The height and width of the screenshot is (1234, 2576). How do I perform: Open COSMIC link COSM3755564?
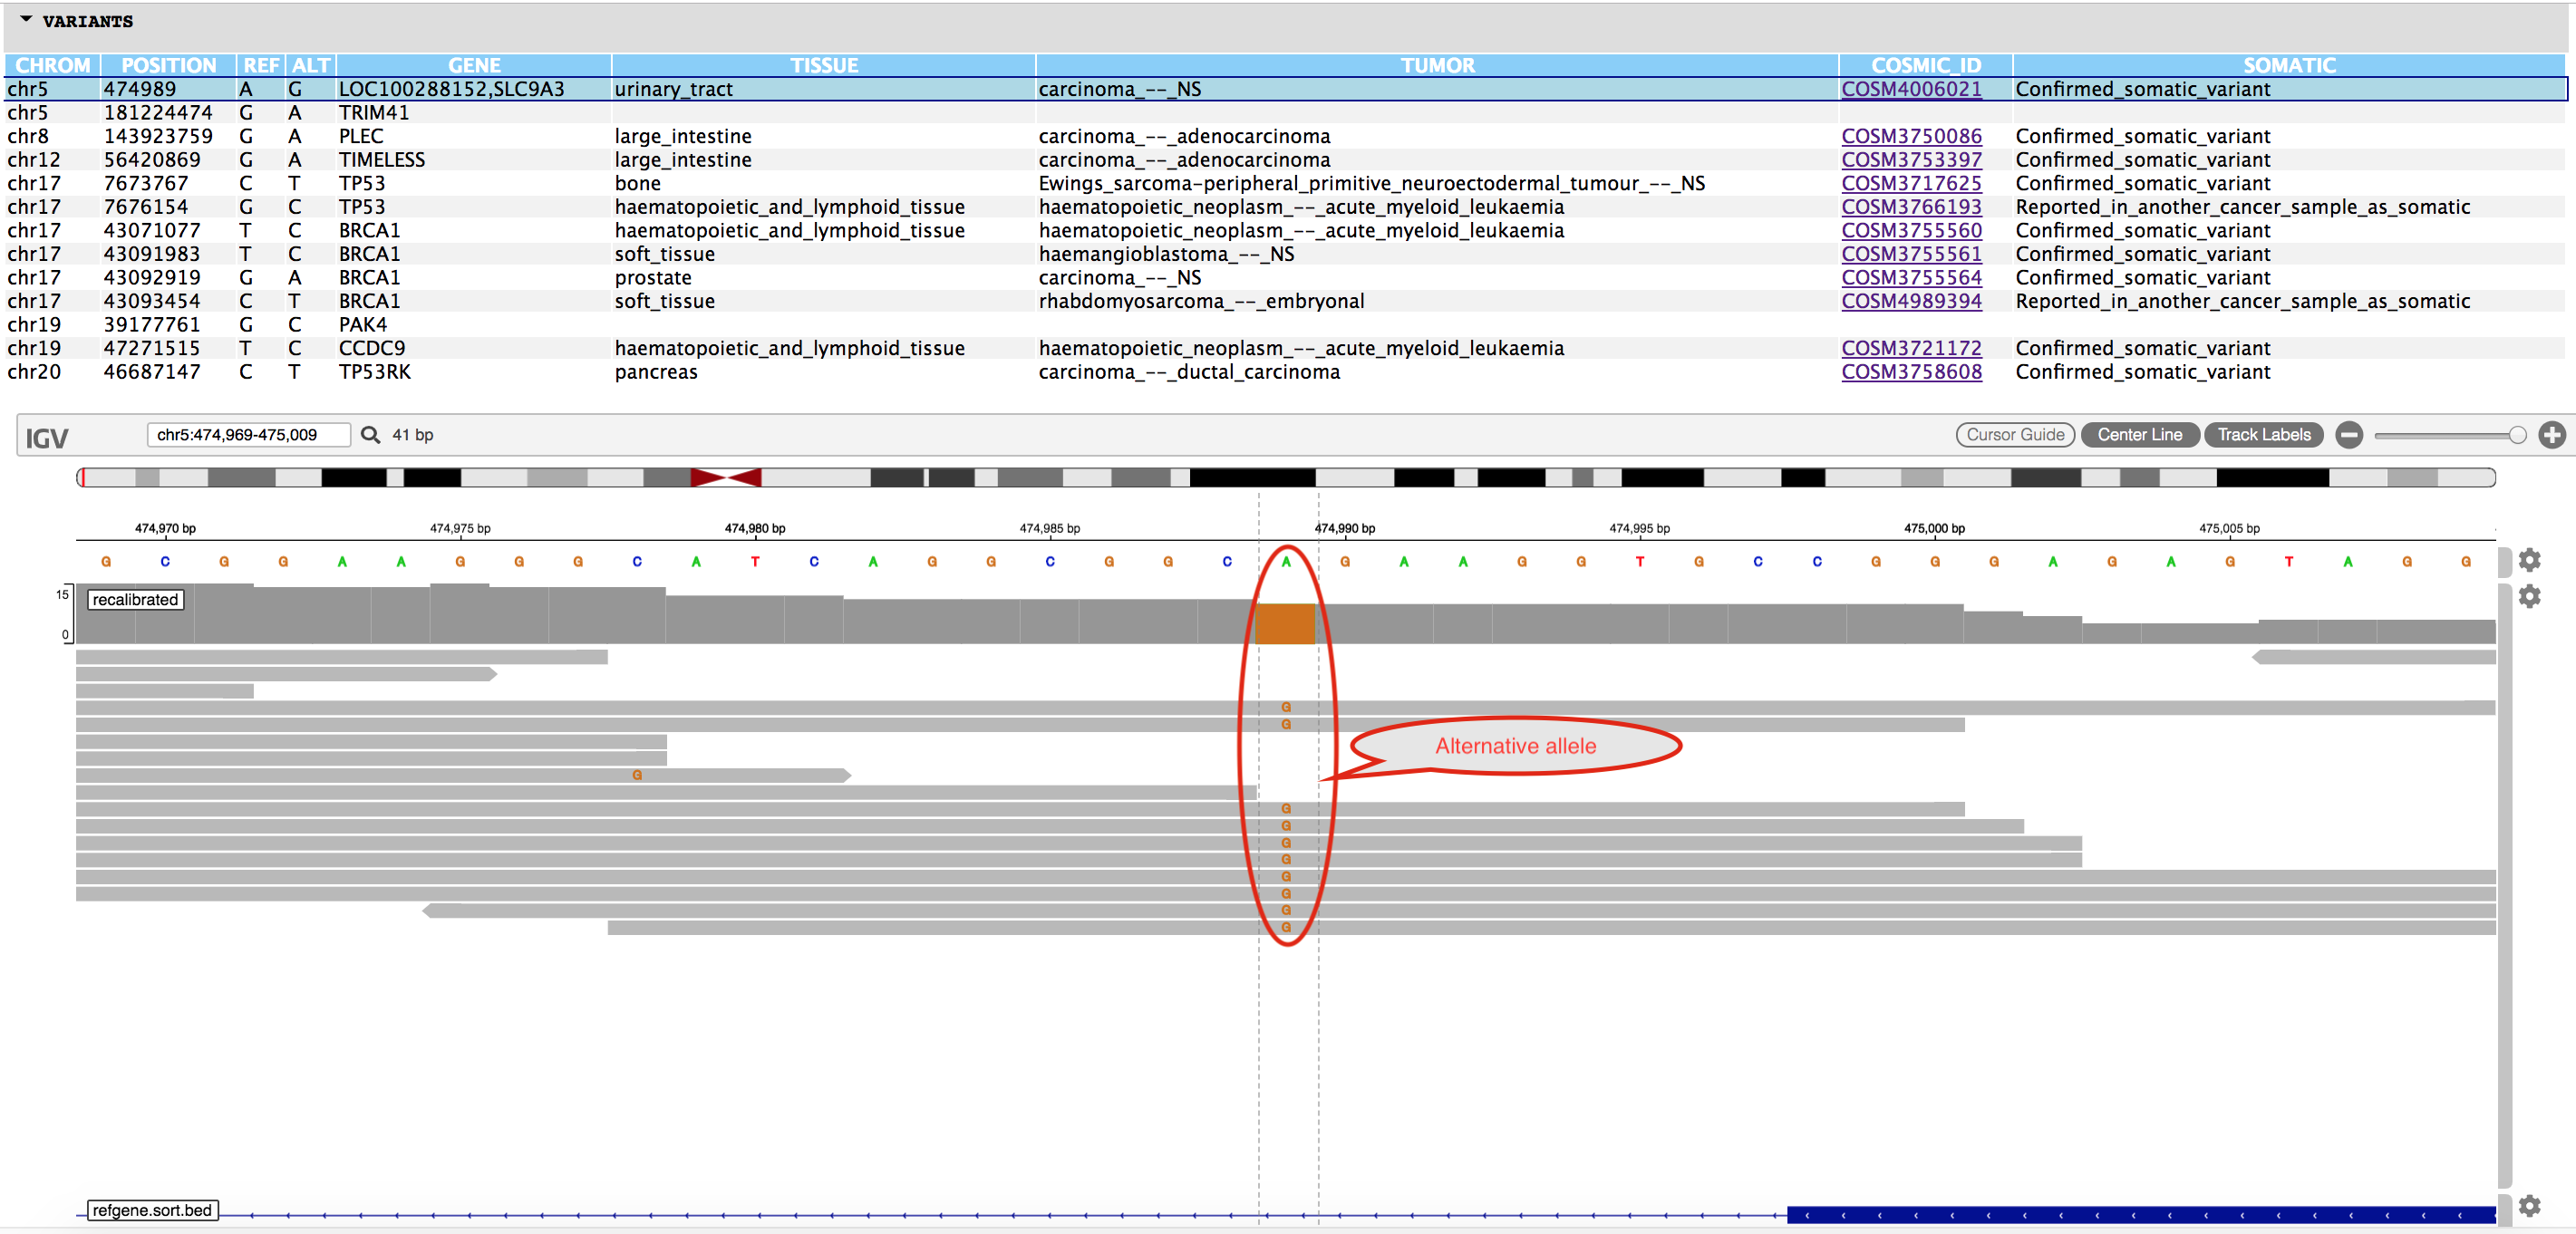click(1911, 278)
